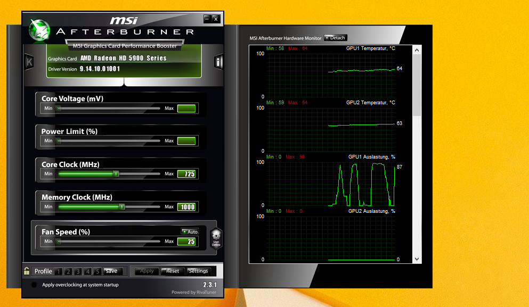This screenshot has width=529, height=307.
Task: Click the Core Clock 725 value field
Action: tap(186, 174)
